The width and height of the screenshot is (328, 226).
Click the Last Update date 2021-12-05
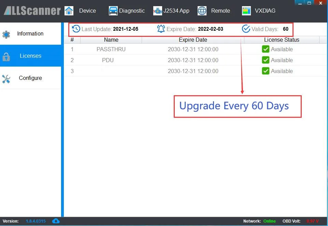[126, 29]
